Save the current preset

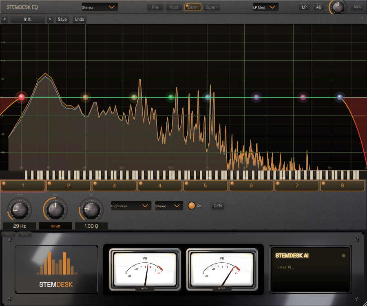62,20
